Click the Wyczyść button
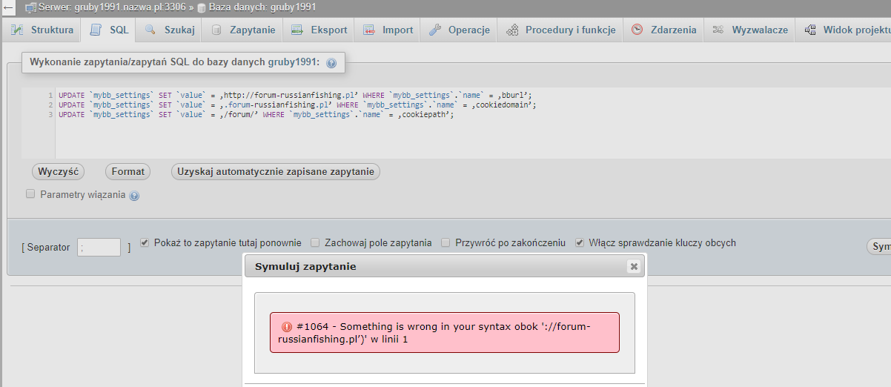 tap(58, 171)
